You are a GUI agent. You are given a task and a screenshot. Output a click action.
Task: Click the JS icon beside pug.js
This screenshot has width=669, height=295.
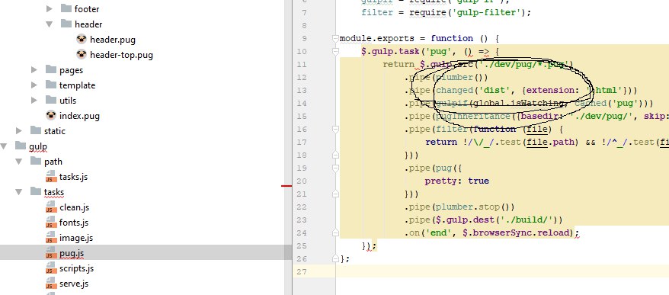coord(51,253)
